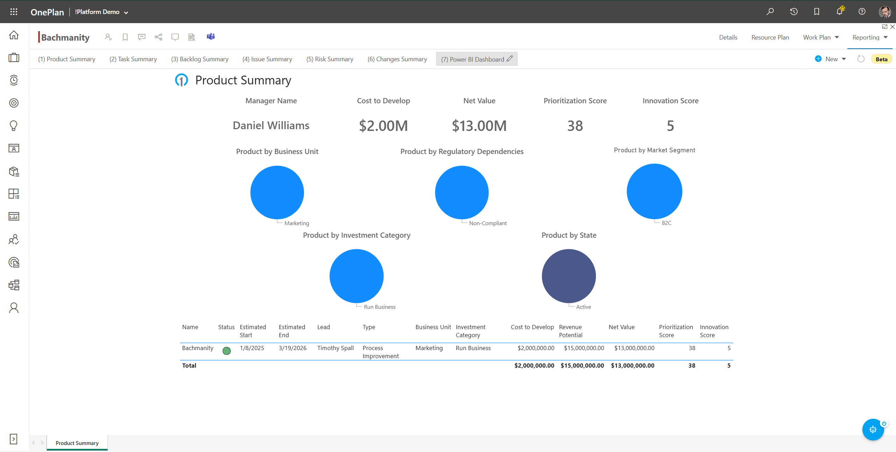Image resolution: width=896 pixels, height=452 pixels.
Task: Go to previous report page arrow
Action: point(33,443)
